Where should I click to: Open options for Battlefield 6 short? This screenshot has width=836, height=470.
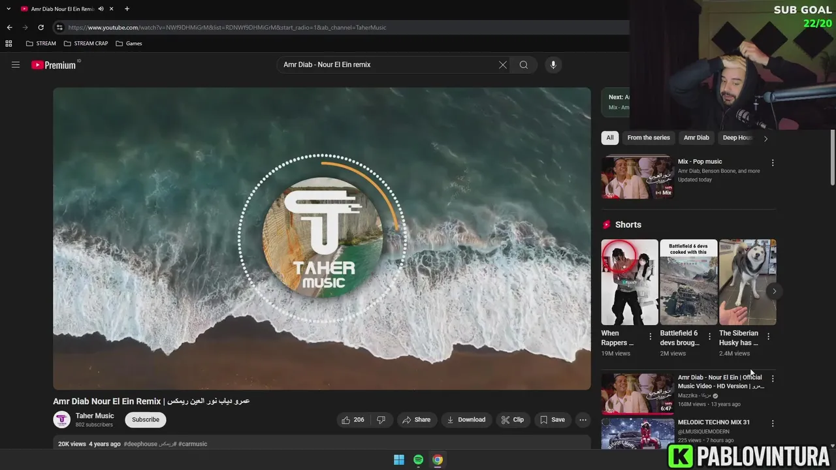coord(709,337)
